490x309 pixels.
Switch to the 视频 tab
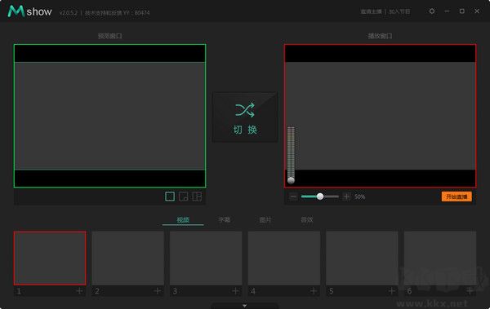183,220
